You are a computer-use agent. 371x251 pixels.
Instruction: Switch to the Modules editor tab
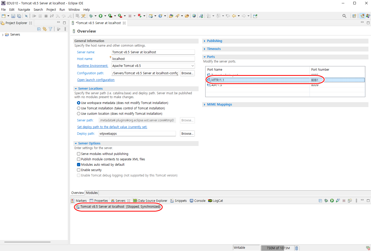click(x=92, y=193)
